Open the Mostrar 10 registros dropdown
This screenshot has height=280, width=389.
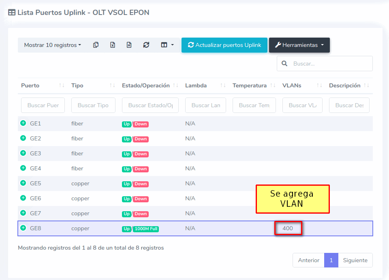click(52, 45)
